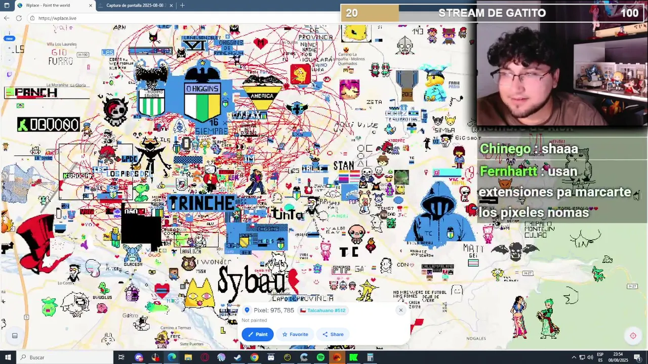This screenshot has width=648, height=364.
Task: Open Microsoft Edge from the taskbar
Action: click(x=172, y=357)
